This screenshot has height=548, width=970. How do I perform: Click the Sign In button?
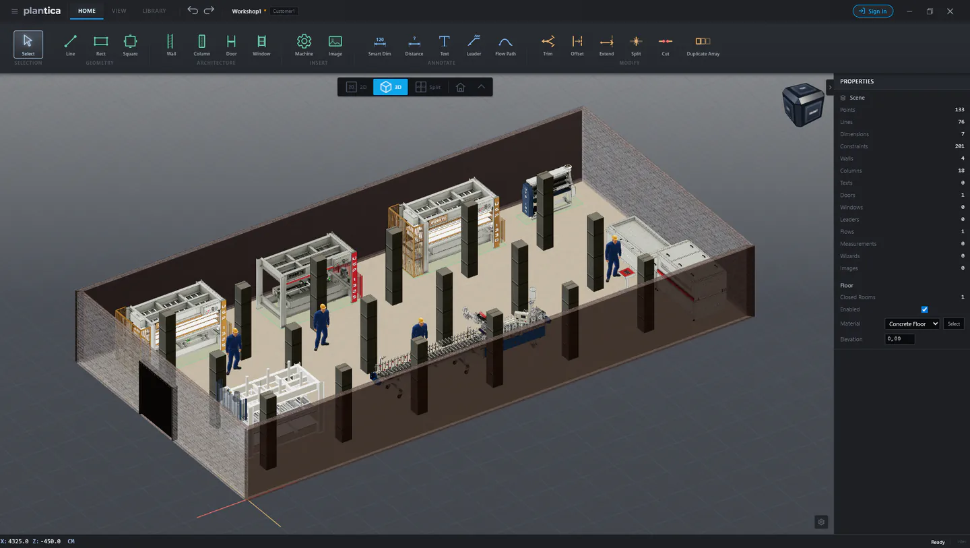pos(873,11)
